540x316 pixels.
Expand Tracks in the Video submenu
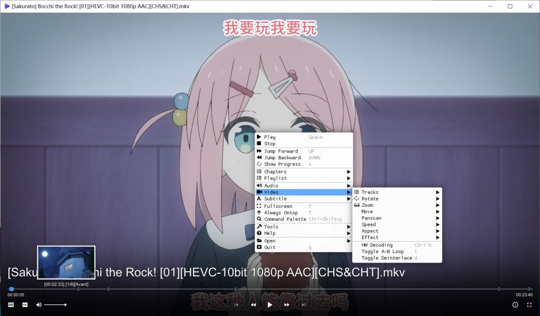(397, 192)
